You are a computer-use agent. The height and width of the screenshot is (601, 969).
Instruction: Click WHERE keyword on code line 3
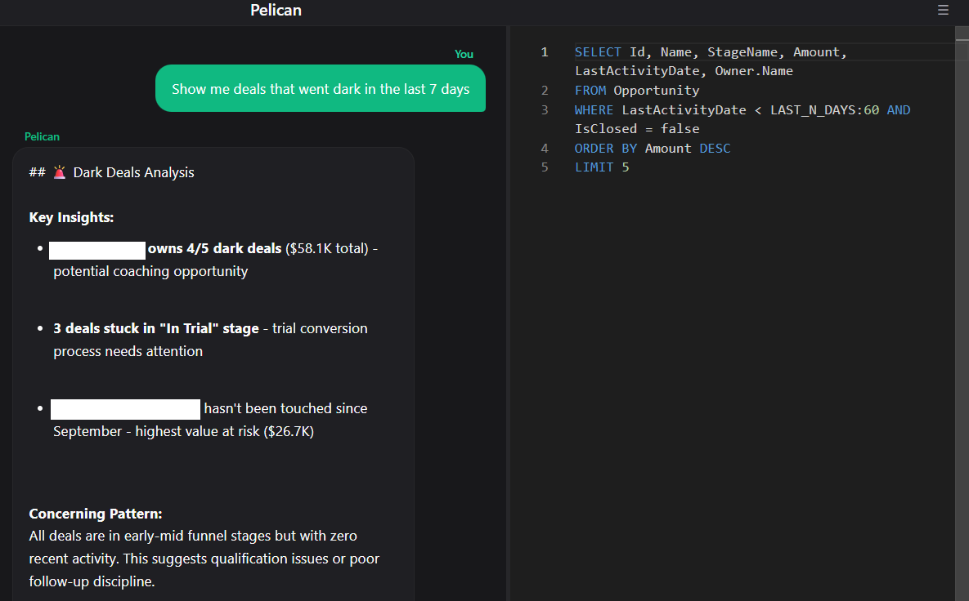pyautogui.click(x=594, y=110)
